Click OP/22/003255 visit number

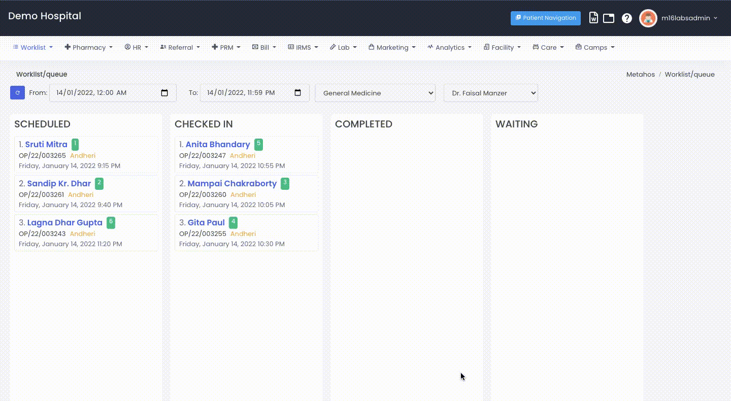(x=203, y=234)
